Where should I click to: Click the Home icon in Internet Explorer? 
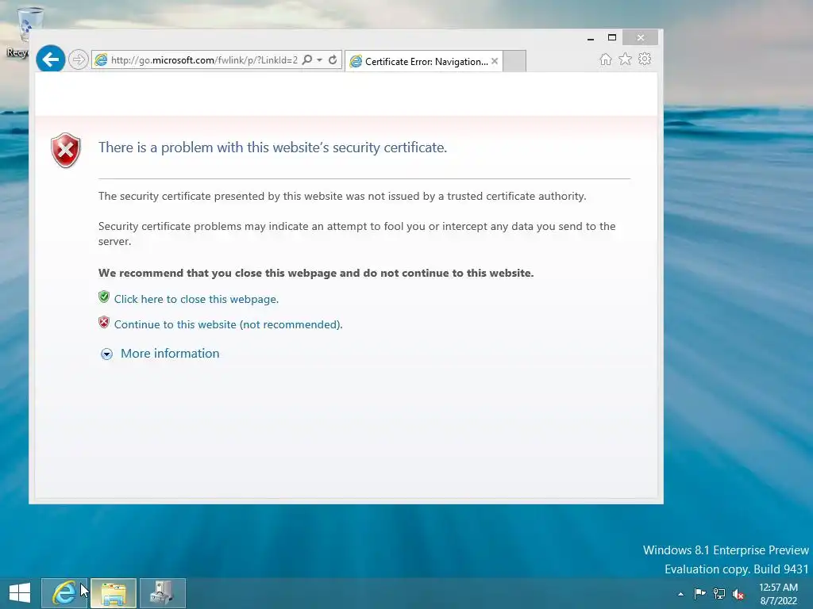coord(606,59)
